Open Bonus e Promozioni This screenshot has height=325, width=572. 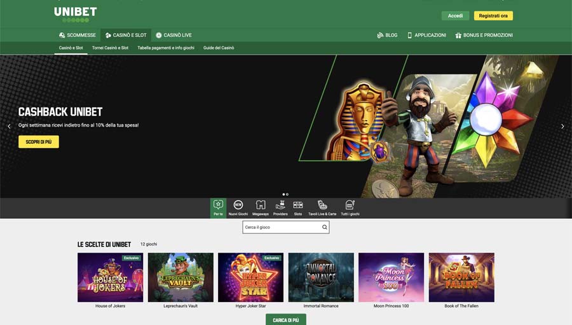[484, 35]
